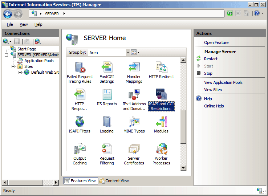Open FastCGI Settings feature
268x196 pixels.
pyautogui.click(x=107, y=73)
